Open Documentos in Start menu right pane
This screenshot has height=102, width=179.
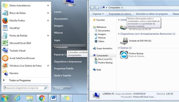coord(61,19)
